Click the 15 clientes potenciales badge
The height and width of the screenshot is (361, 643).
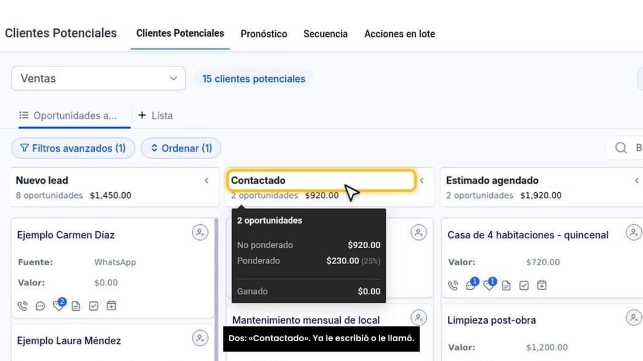click(254, 79)
